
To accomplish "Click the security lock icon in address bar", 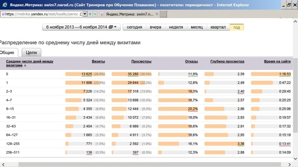I will (x=90, y=14).
